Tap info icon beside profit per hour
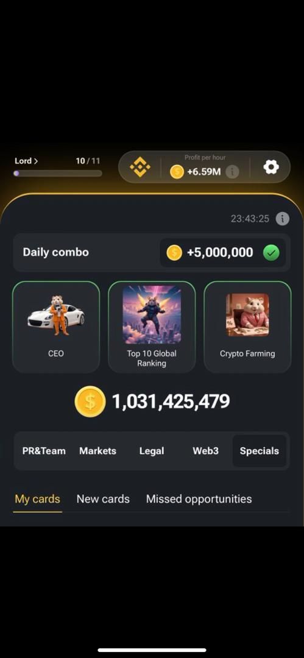The height and width of the screenshot is (658, 304). click(x=232, y=172)
